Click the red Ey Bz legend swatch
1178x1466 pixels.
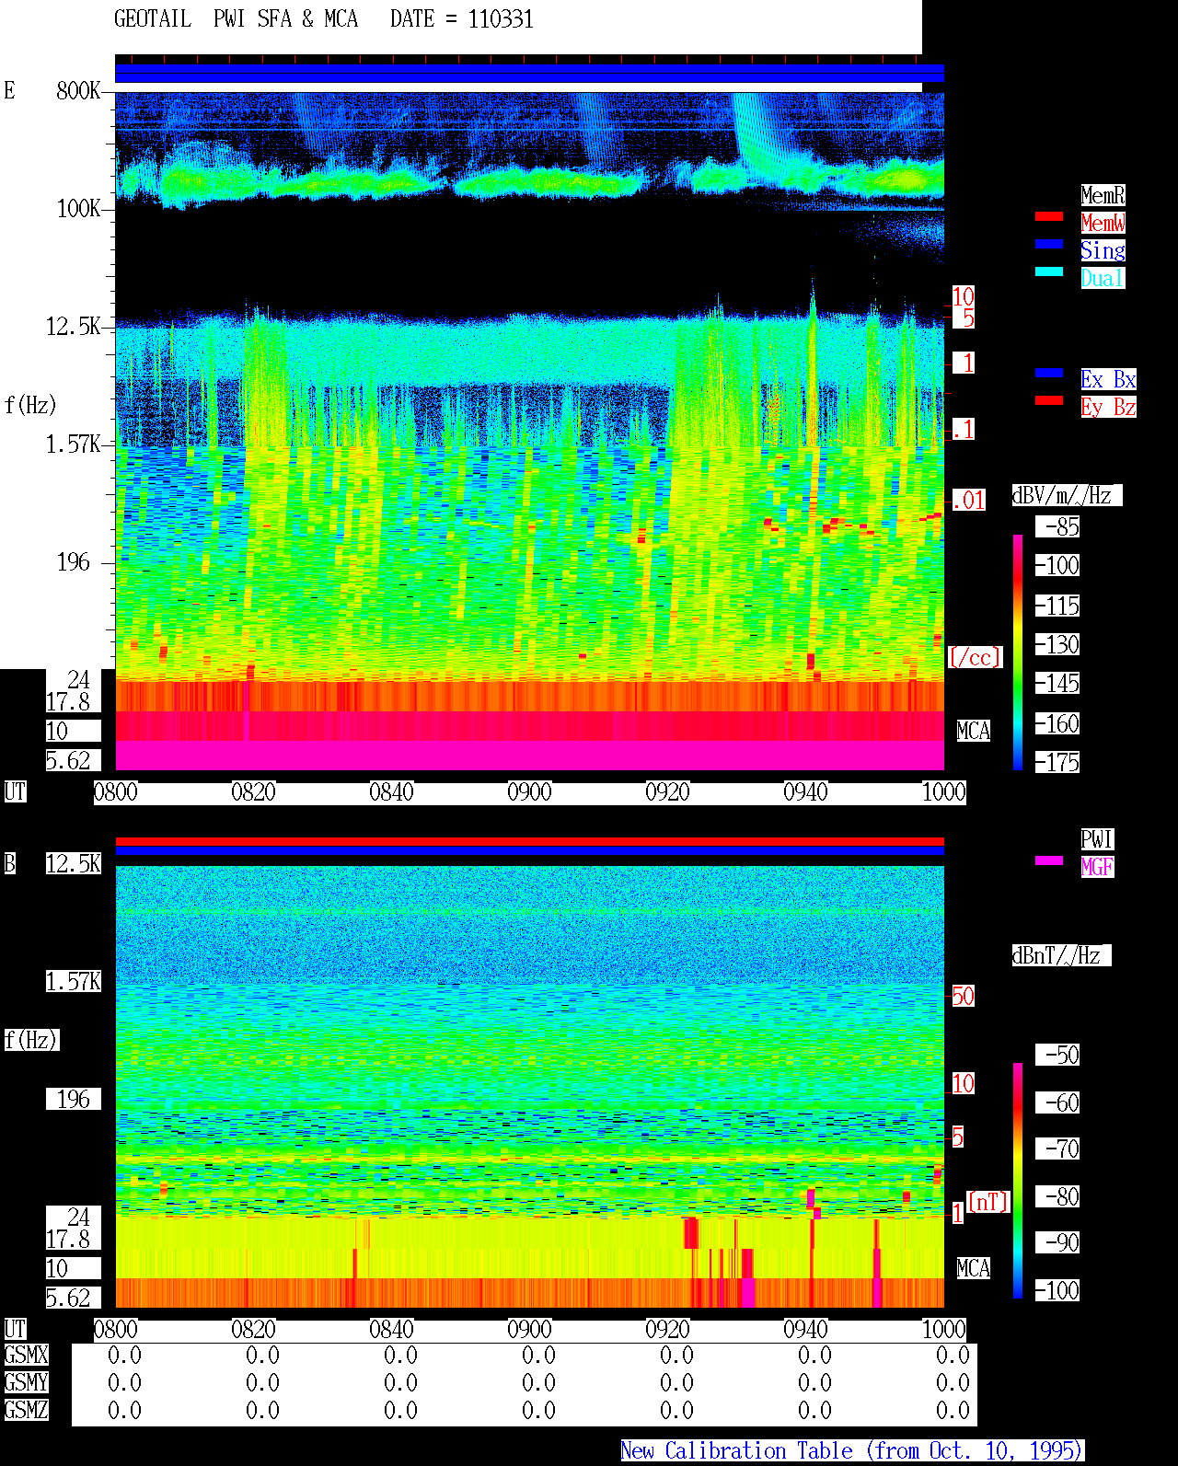click(x=1049, y=400)
